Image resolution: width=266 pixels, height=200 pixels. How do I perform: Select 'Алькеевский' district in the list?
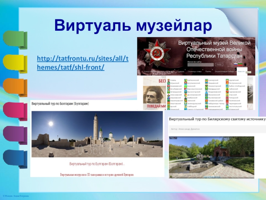[176, 98]
